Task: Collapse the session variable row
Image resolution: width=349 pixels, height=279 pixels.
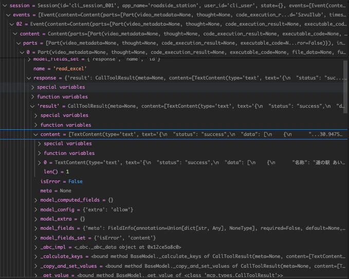Action: click(x=5, y=5)
